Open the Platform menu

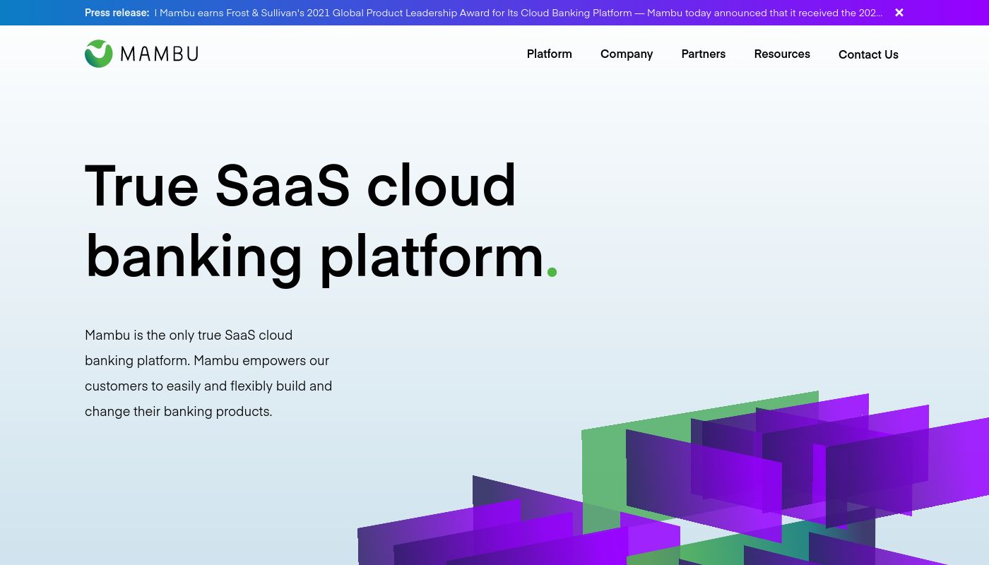(549, 54)
